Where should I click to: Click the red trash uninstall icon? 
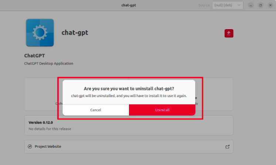tap(229, 34)
